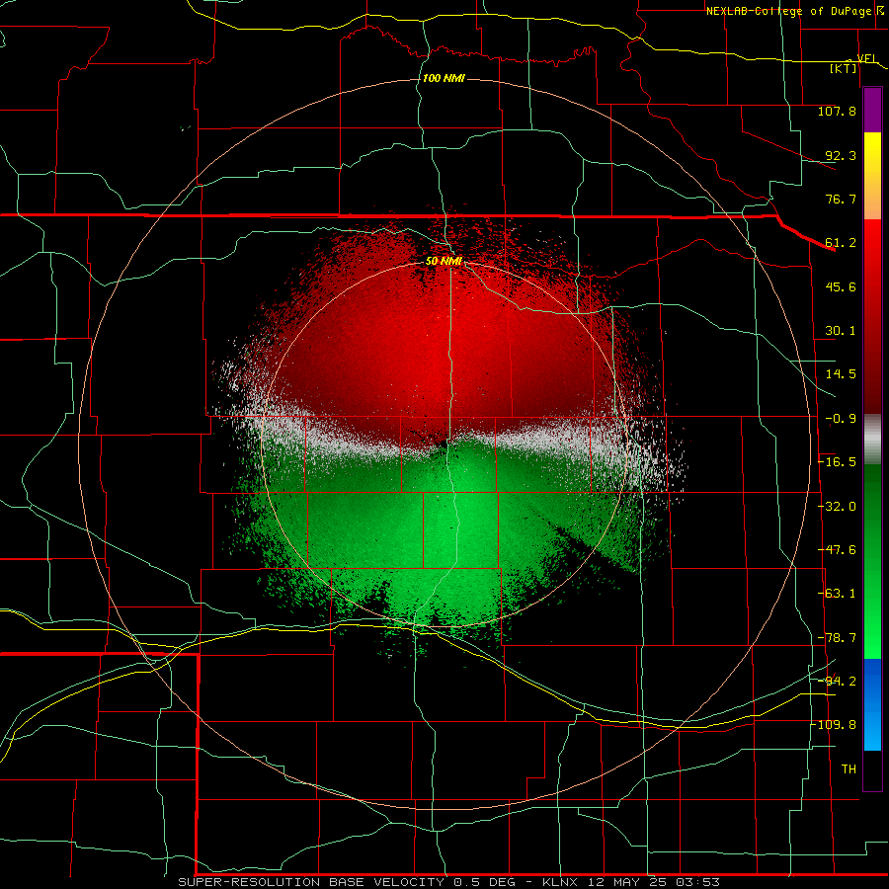Click the 100 NMI range ring label
The width and height of the screenshot is (889, 889).
tap(444, 78)
